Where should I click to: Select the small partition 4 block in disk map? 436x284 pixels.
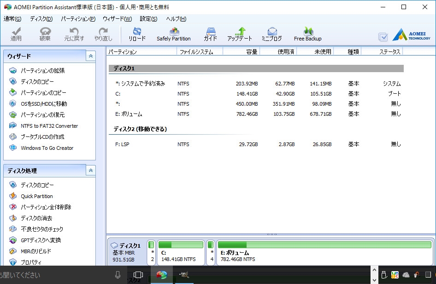point(211,252)
